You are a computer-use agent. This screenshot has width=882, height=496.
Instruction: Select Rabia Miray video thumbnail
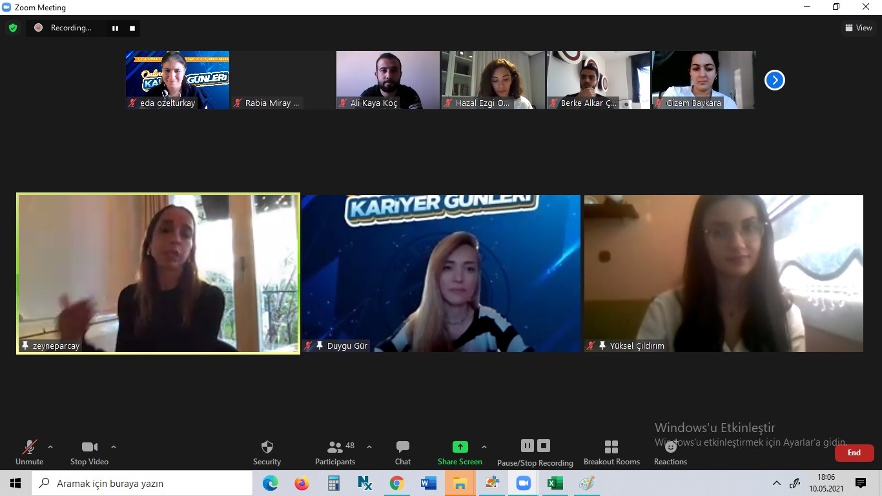[283, 80]
